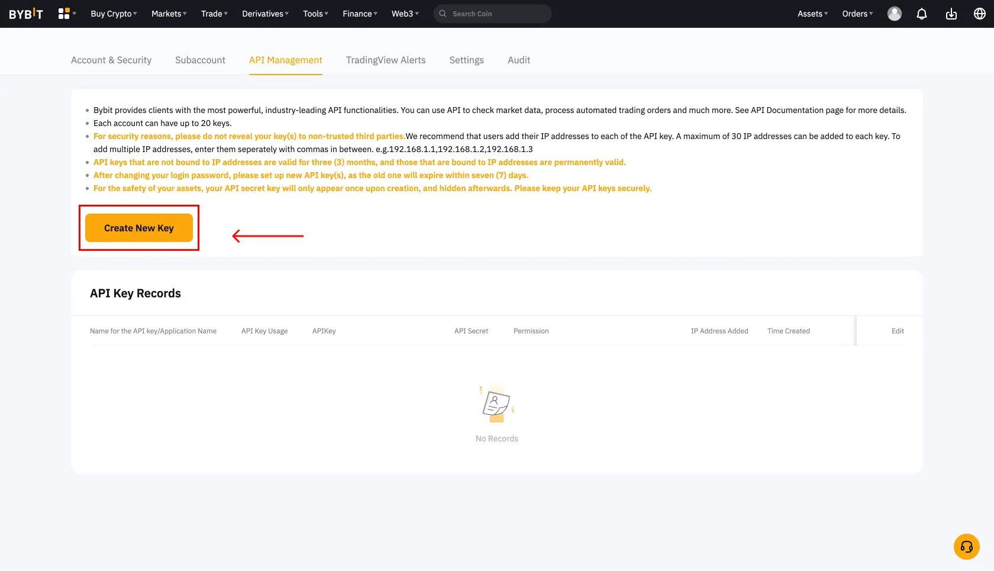Go to the Audit tab
Image resolution: width=994 pixels, height=571 pixels.
pyautogui.click(x=518, y=60)
